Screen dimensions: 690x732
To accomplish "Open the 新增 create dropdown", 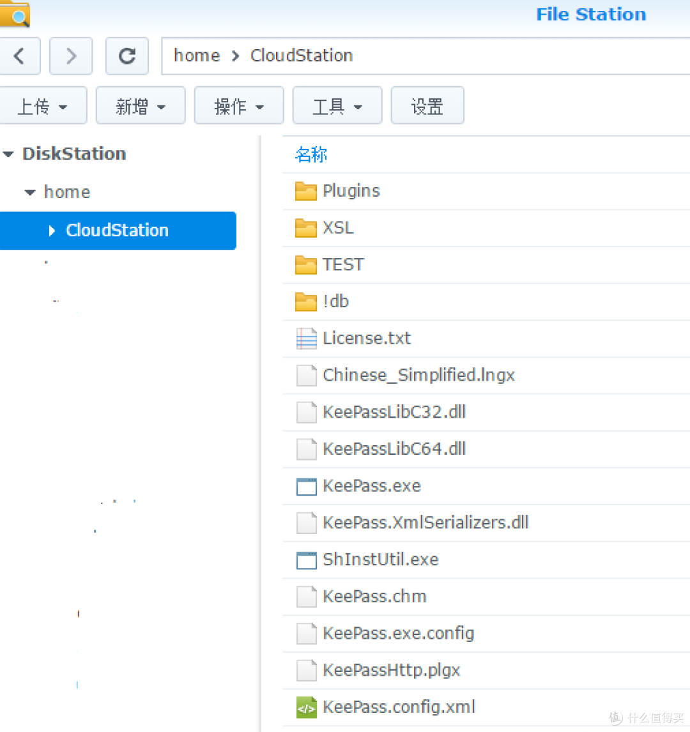I will point(141,105).
